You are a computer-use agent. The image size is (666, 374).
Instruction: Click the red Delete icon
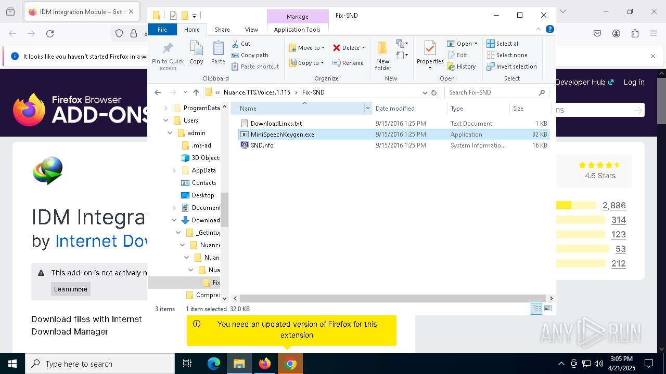pos(337,48)
